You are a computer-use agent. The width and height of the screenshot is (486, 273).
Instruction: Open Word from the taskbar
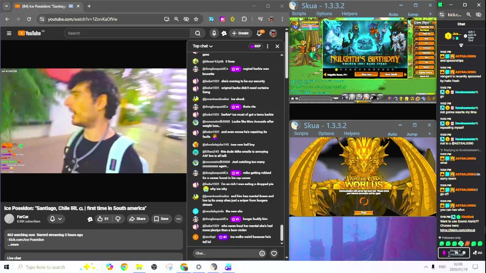coord(228,267)
